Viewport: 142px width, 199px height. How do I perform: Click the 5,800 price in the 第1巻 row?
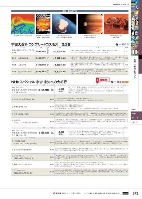tap(60, 58)
